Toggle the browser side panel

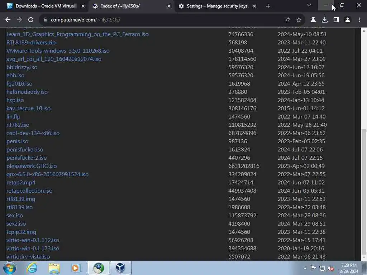pyautogui.click(x=336, y=20)
